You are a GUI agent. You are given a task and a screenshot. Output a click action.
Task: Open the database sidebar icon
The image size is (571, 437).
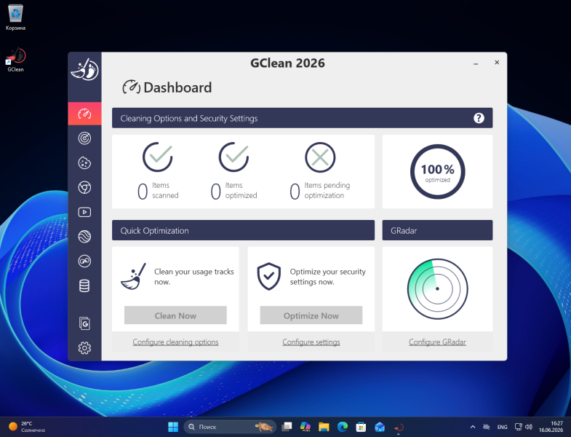(84, 286)
